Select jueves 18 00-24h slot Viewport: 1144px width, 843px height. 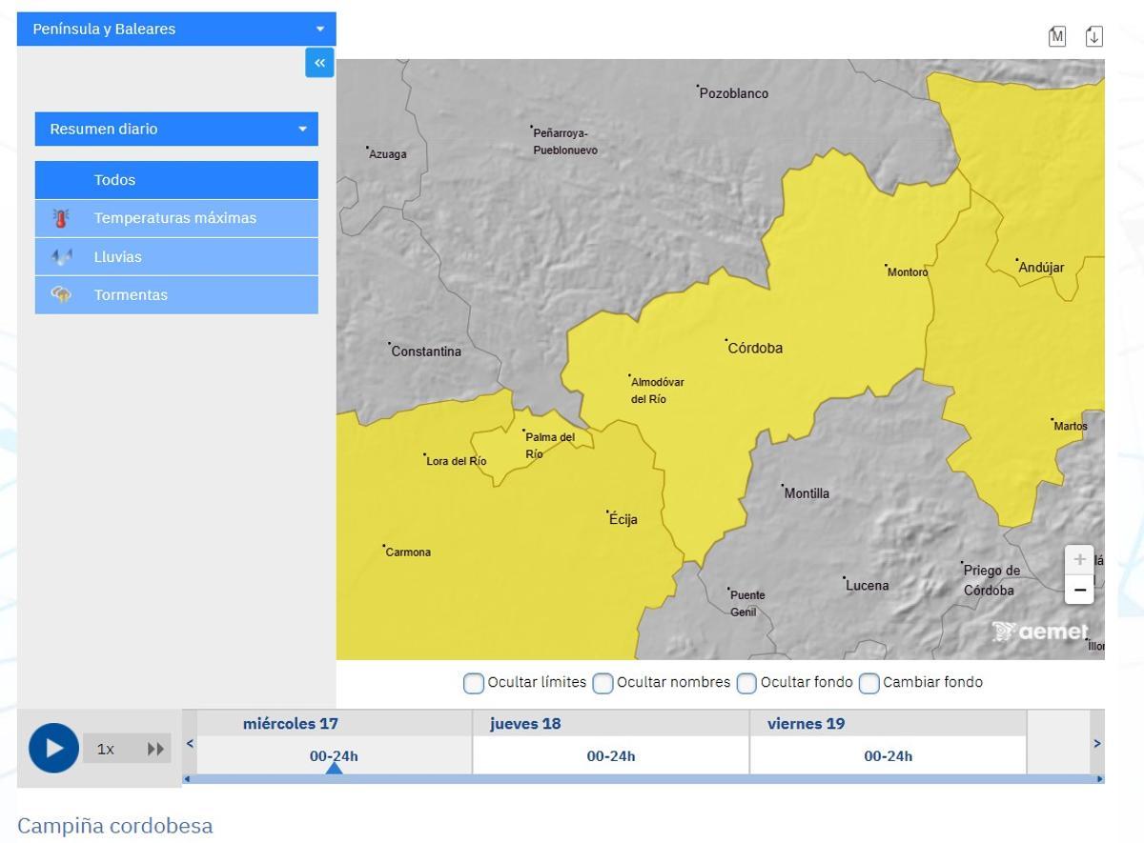point(611,756)
